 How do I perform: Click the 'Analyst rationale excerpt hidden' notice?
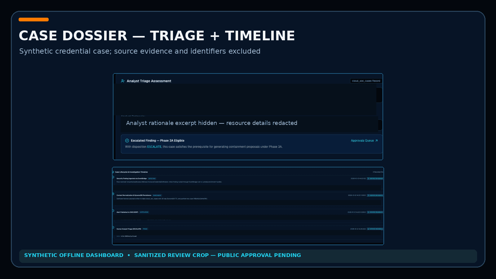coord(212,123)
